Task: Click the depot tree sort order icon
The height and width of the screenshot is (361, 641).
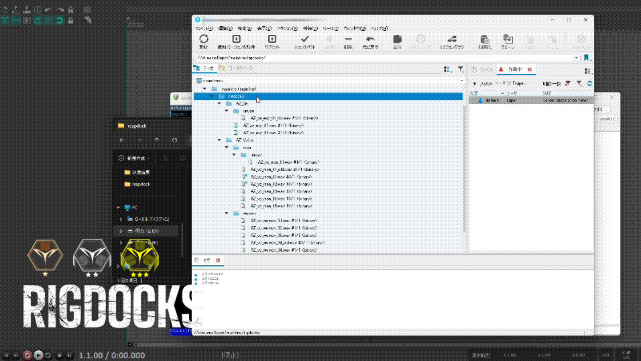Action: [447, 69]
